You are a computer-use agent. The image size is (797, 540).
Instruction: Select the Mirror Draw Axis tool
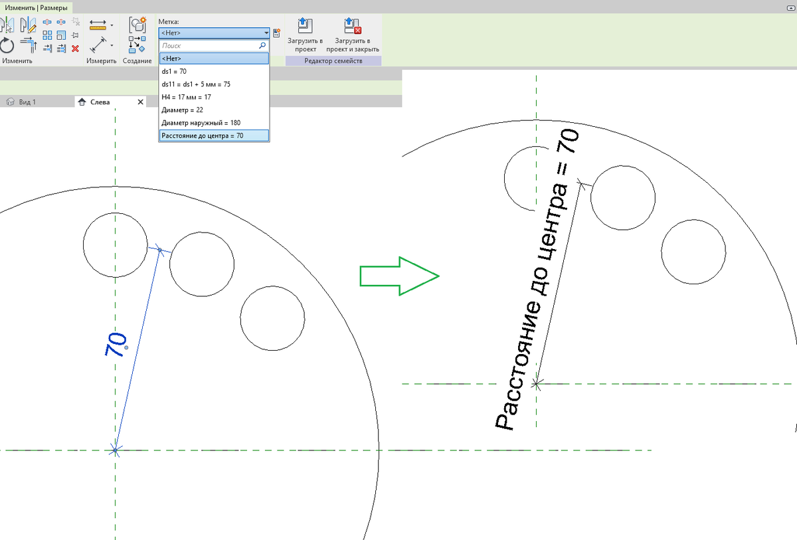tap(28, 25)
